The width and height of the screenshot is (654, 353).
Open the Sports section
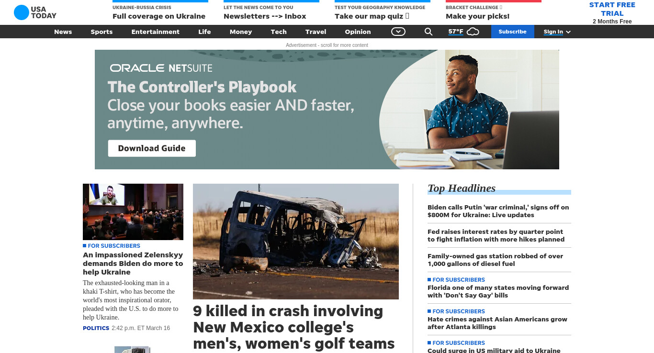point(101,32)
